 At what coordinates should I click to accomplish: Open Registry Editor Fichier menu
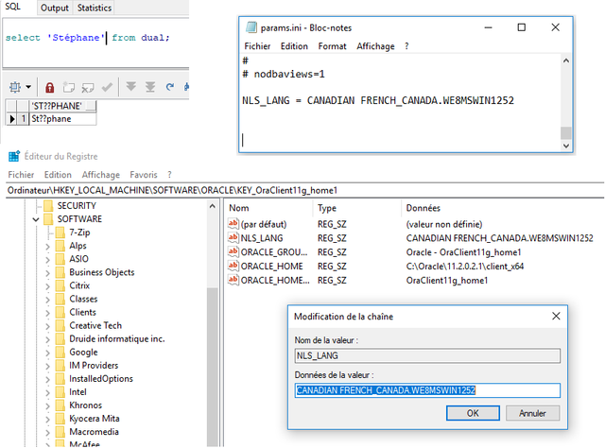coord(21,175)
